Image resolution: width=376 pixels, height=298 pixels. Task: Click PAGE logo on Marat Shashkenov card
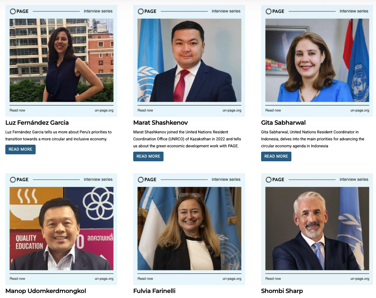click(x=147, y=11)
